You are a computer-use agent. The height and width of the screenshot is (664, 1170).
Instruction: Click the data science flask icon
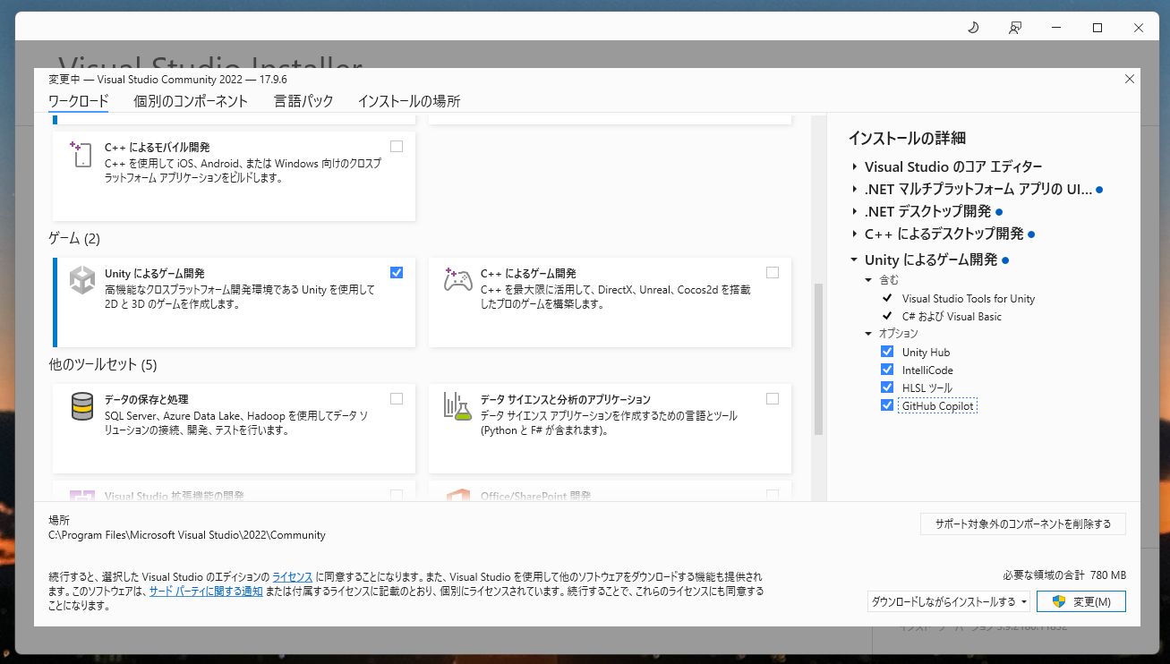click(458, 406)
